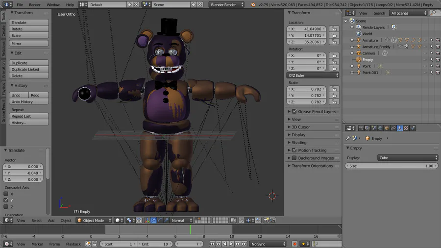Click the outliner search magnifier icon
The width and height of the screenshot is (441, 248).
tap(433, 13)
